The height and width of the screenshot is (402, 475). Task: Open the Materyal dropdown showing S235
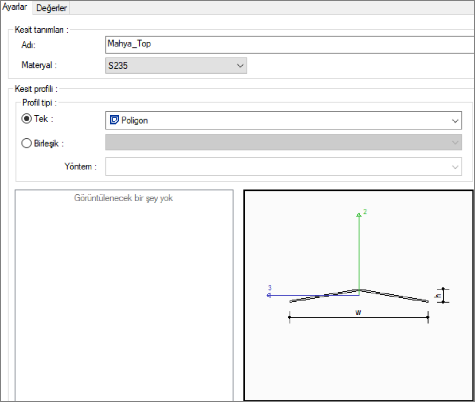[176, 66]
